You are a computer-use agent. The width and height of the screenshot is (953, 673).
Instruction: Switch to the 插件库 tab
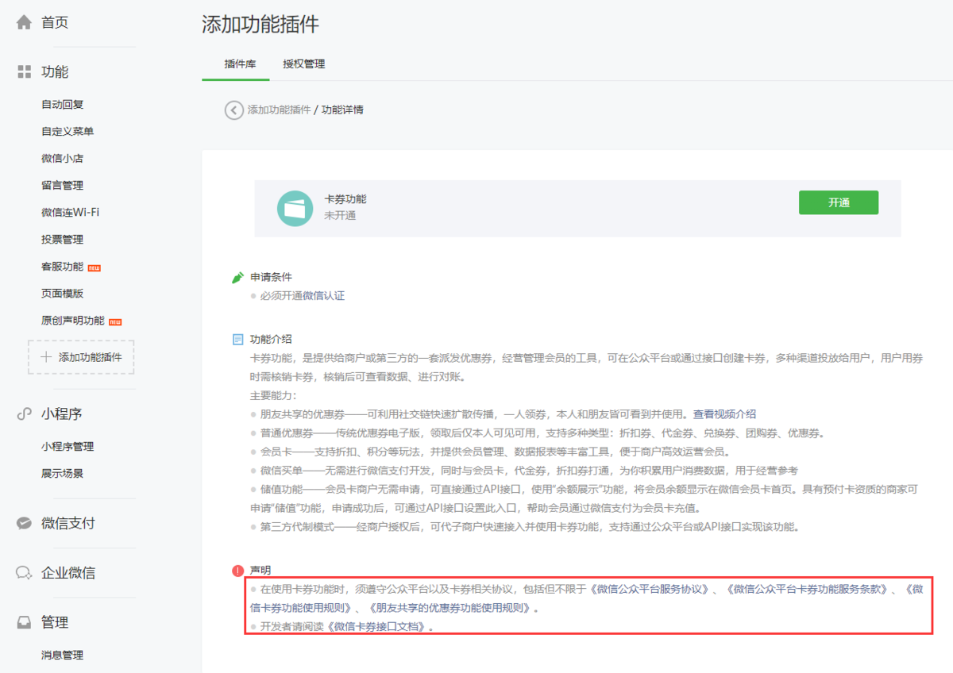[240, 63]
